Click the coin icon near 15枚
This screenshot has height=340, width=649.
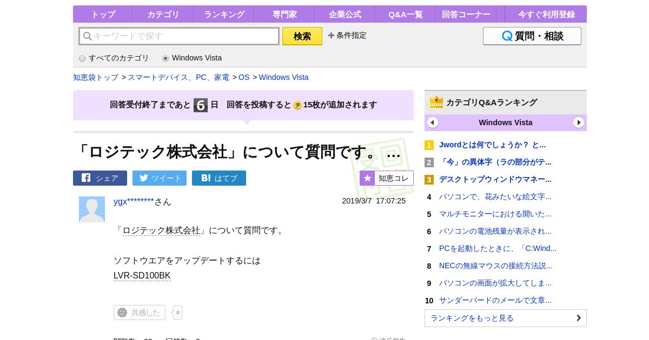pyautogui.click(x=297, y=105)
